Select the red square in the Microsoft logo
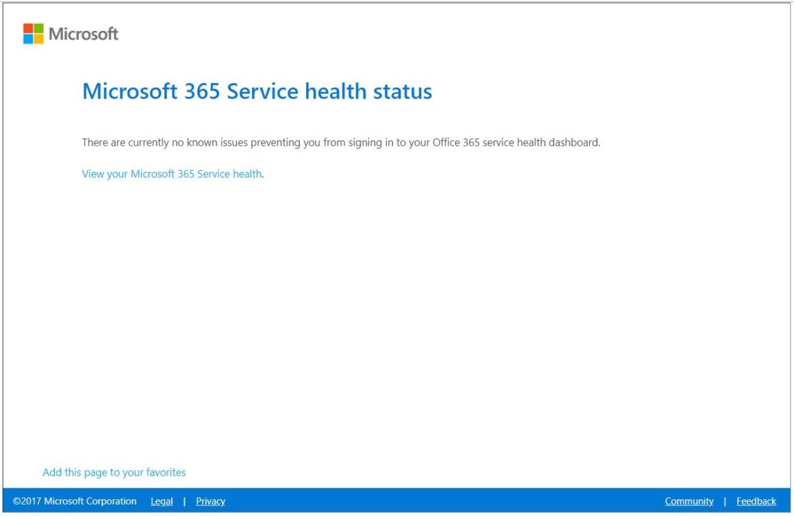 (x=27, y=27)
